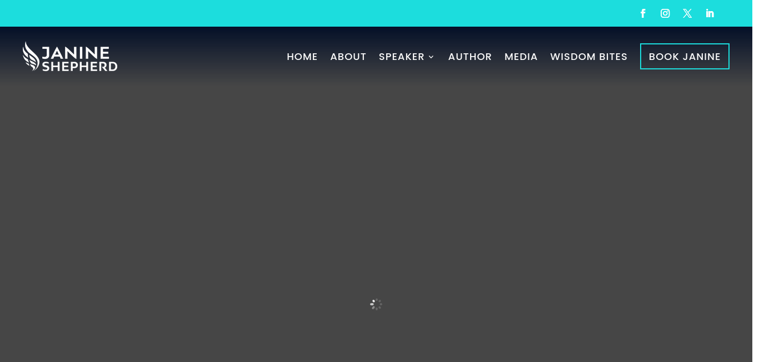Click the wing emblem in the logo

[x=31, y=57]
